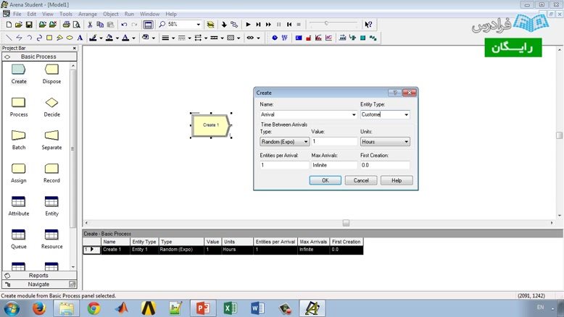Open the Resource data module
This screenshot has height=317, width=564.
click(51, 234)
